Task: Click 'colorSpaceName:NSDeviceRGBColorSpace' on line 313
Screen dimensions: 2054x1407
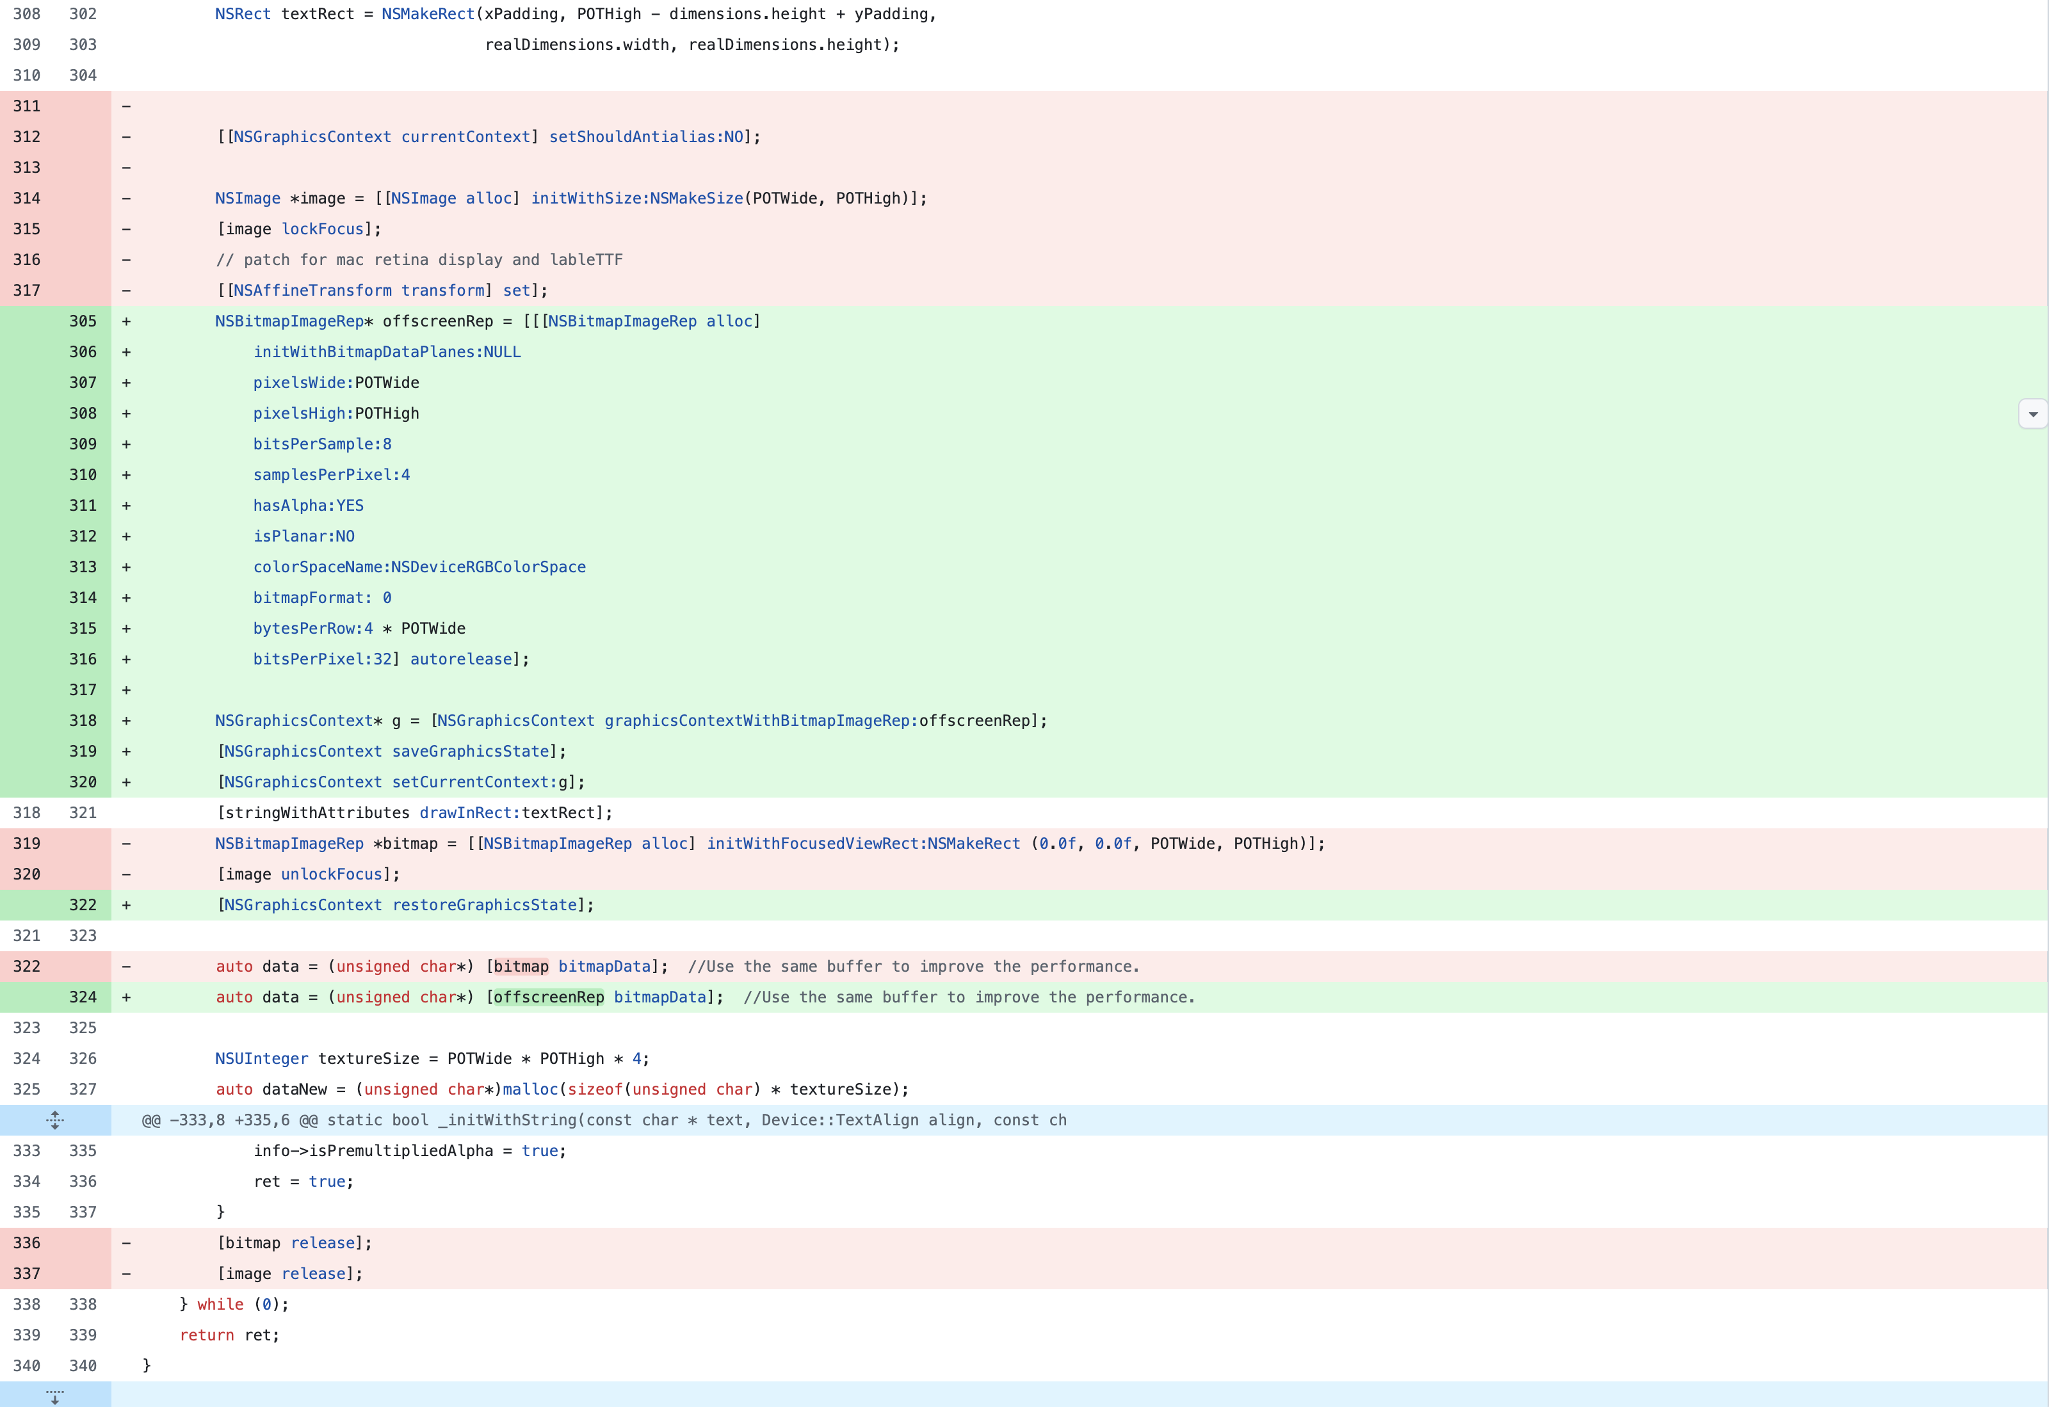Action: click(419, 567)
